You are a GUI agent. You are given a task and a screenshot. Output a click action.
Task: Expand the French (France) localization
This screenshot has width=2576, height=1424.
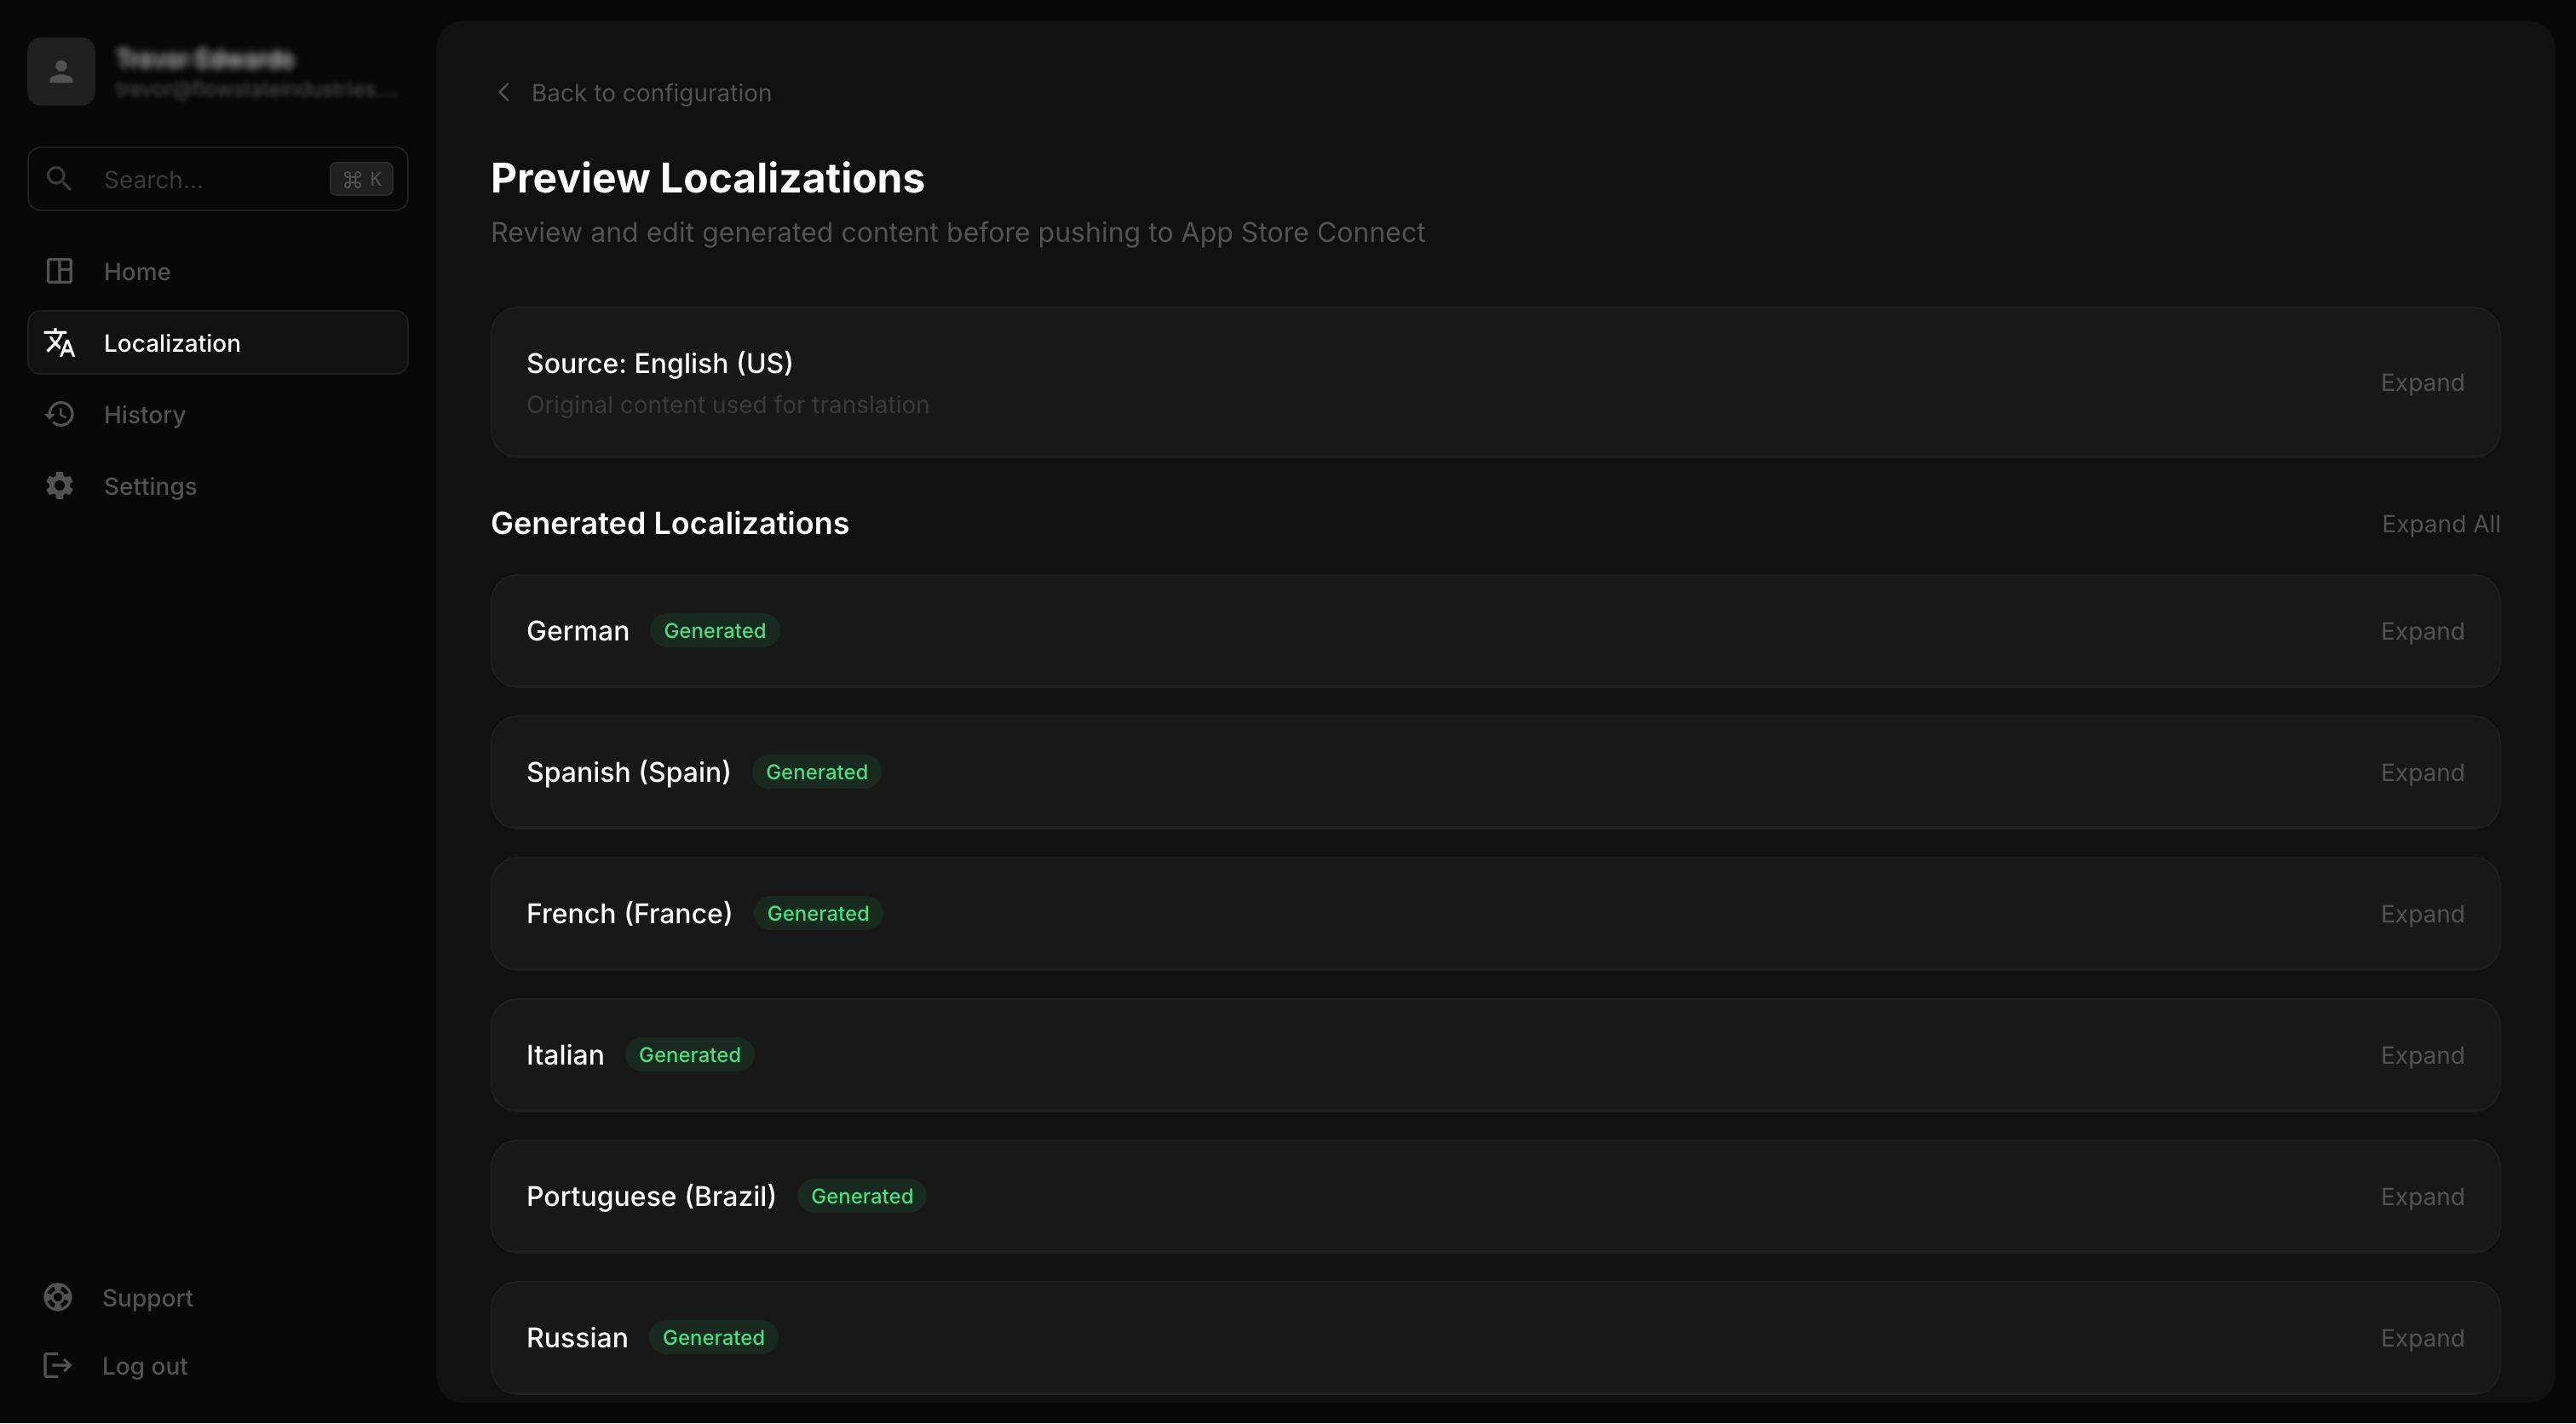(x=2421, y=914)
